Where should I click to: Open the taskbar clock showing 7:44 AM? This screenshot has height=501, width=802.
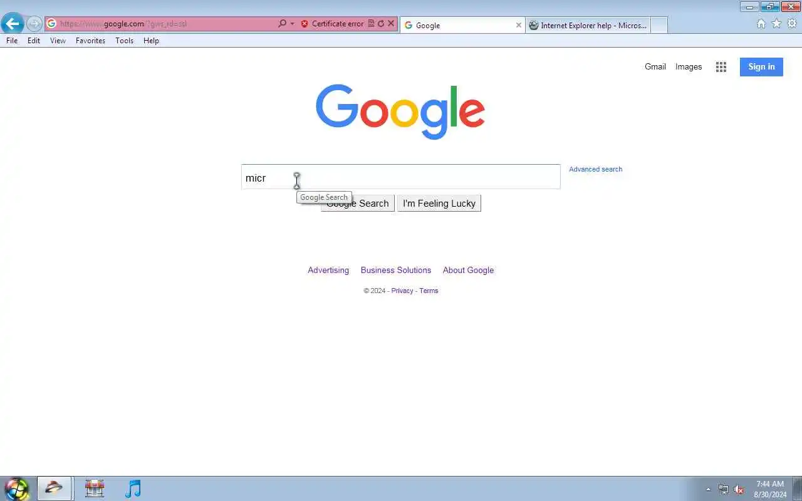770,489
